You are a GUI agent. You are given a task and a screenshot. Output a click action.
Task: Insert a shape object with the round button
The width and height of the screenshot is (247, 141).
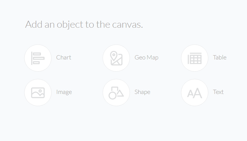pos(116,92)
